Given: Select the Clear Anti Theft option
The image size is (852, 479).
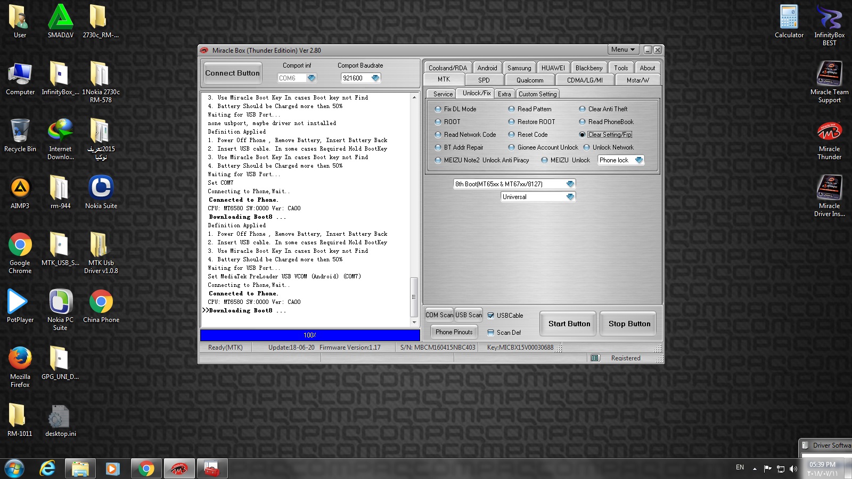Looking at the screenshot, I should tap(603, 109).
